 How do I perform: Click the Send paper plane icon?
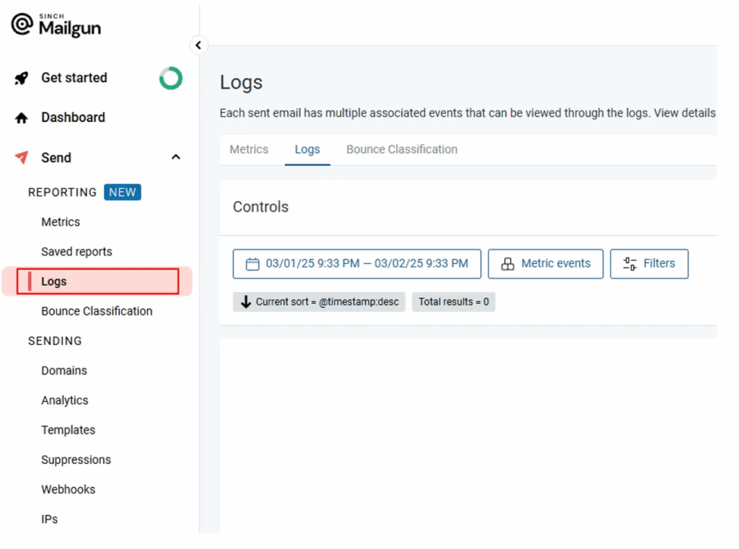pos(21,157)
